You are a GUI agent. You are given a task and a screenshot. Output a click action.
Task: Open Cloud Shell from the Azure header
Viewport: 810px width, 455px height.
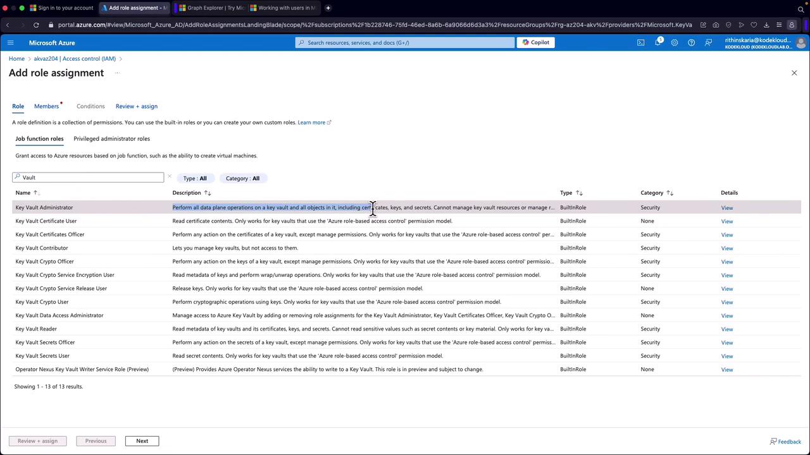click(x=640, y=42)
